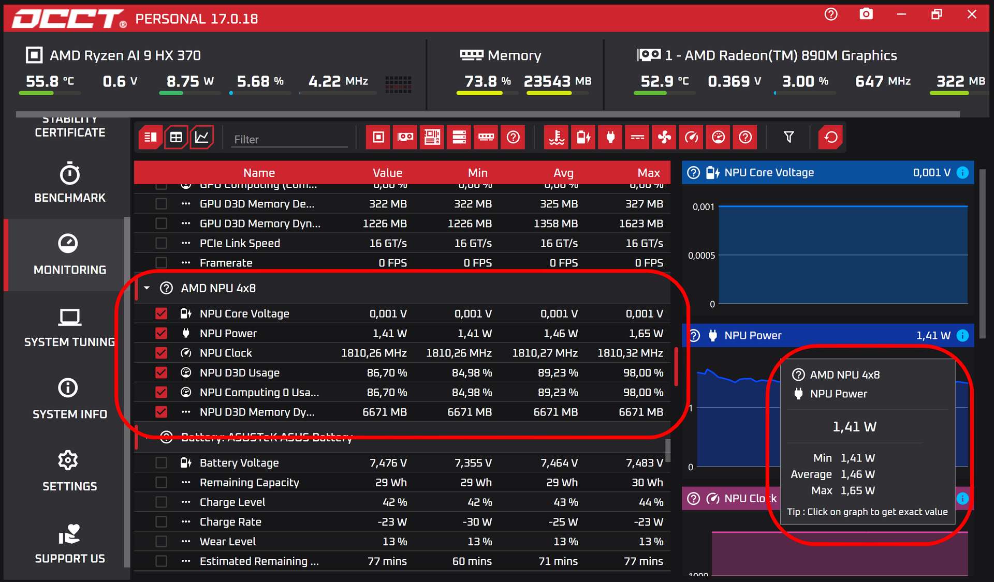Click the funnel filter icon
Viewport: 994px width, 582px height.
788,137
